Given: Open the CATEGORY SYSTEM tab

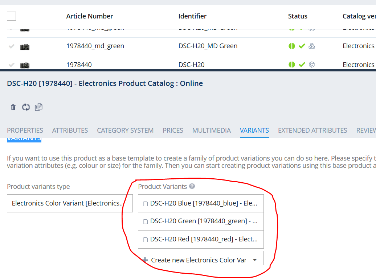Looking at the screenshot, I should (x=125, y=130).
